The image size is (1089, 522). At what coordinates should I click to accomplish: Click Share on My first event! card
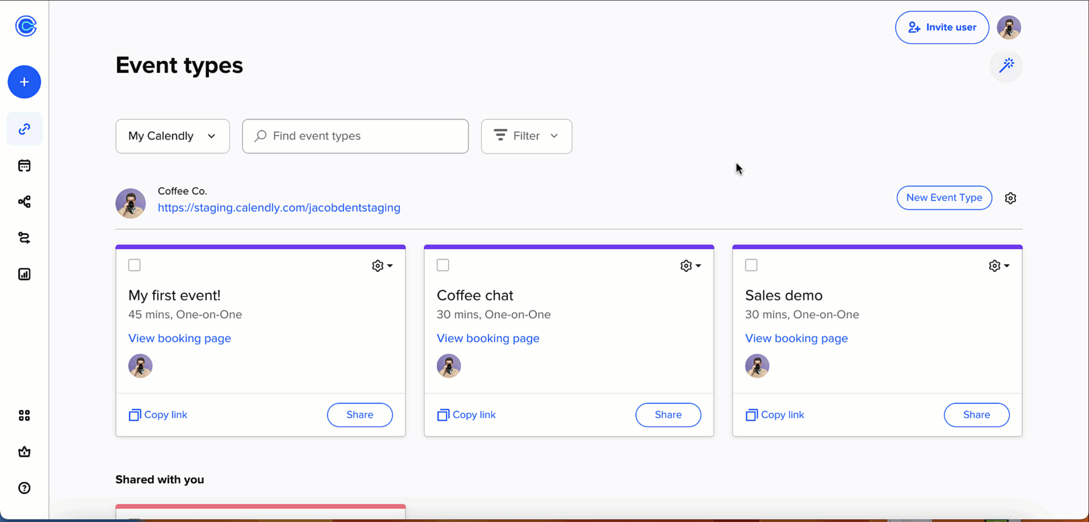[360, 415]
